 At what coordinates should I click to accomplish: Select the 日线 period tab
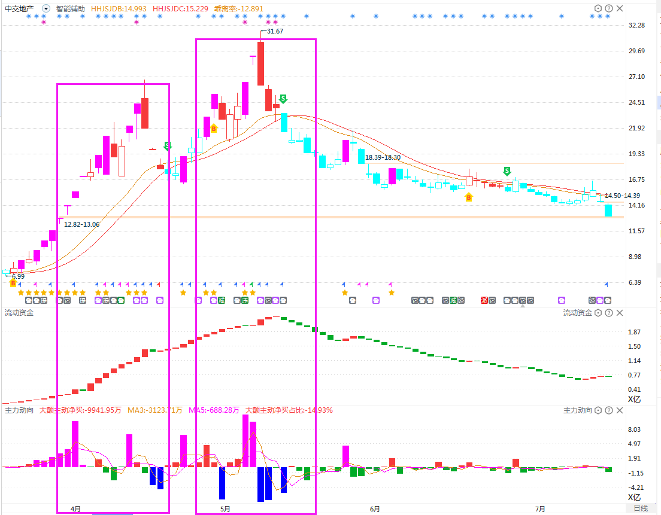(x=641, y=508)
